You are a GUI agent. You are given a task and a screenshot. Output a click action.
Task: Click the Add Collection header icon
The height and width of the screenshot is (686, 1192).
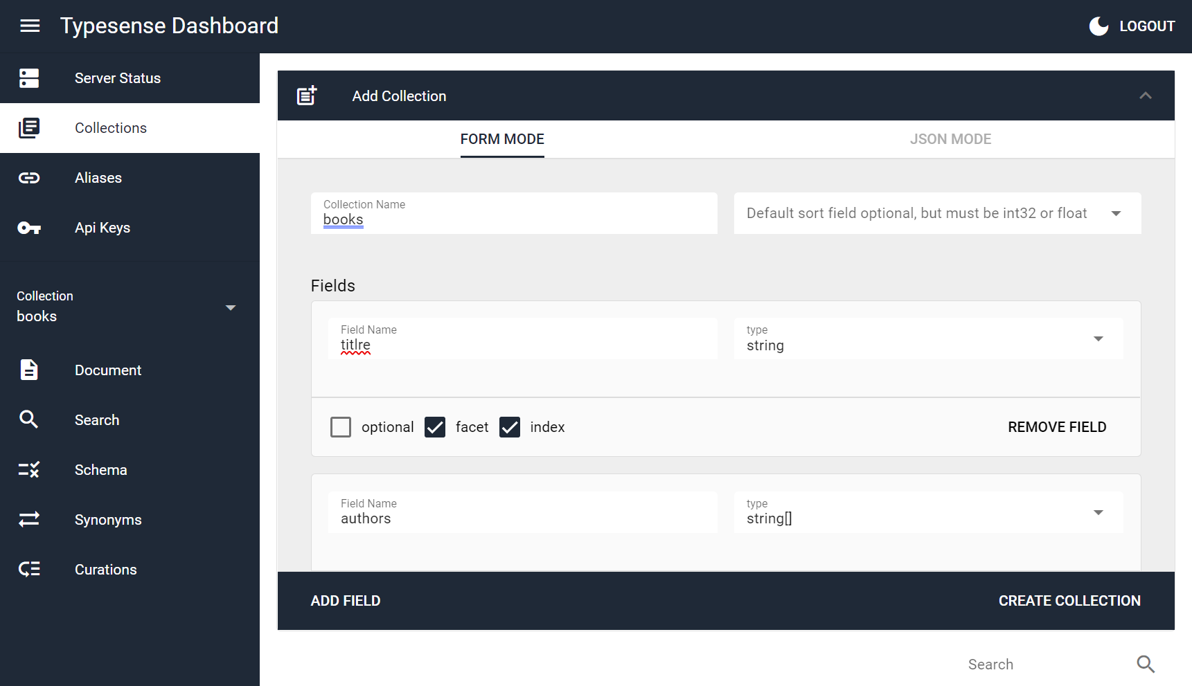307,96
